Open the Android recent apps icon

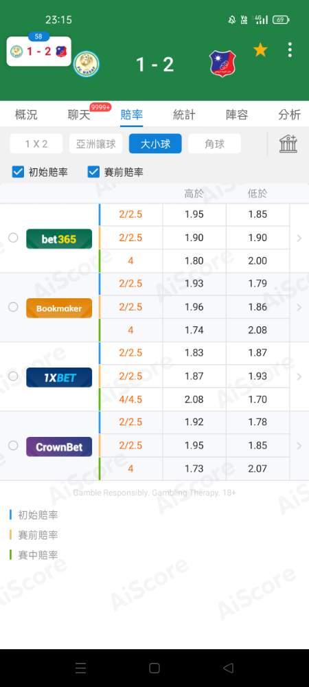[x=80, y=668]
